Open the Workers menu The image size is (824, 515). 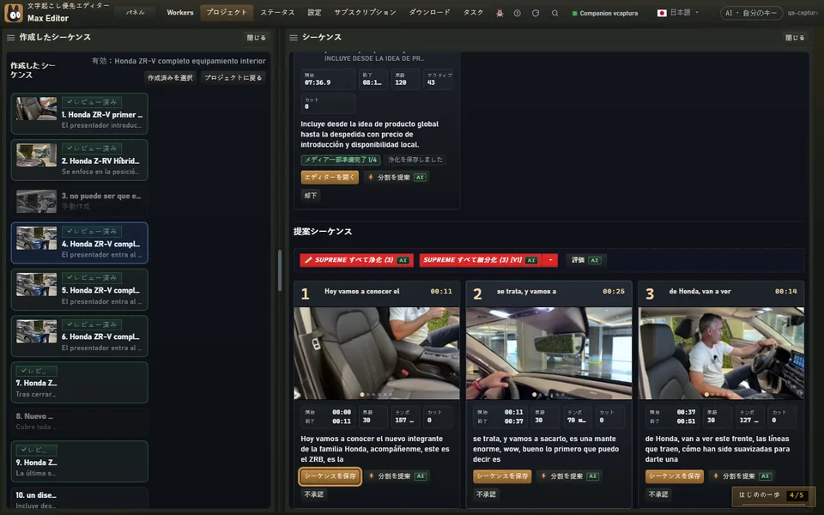(x=180, y=13)
